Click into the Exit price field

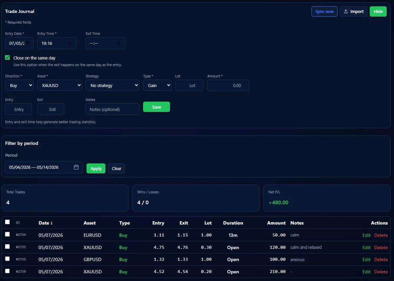point(51,109)
